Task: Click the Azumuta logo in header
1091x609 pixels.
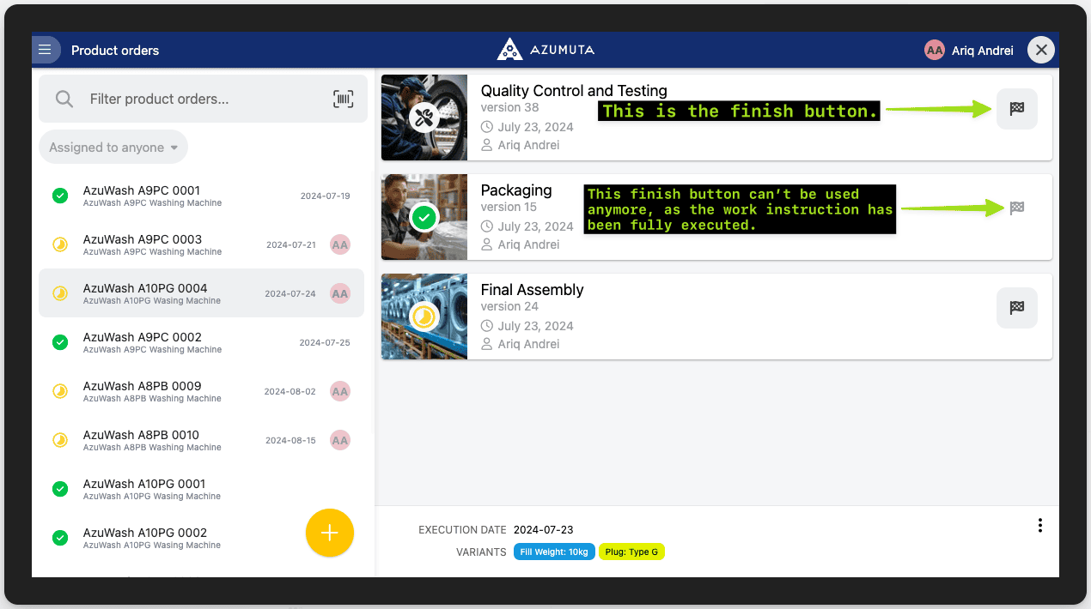Action: 545,50
